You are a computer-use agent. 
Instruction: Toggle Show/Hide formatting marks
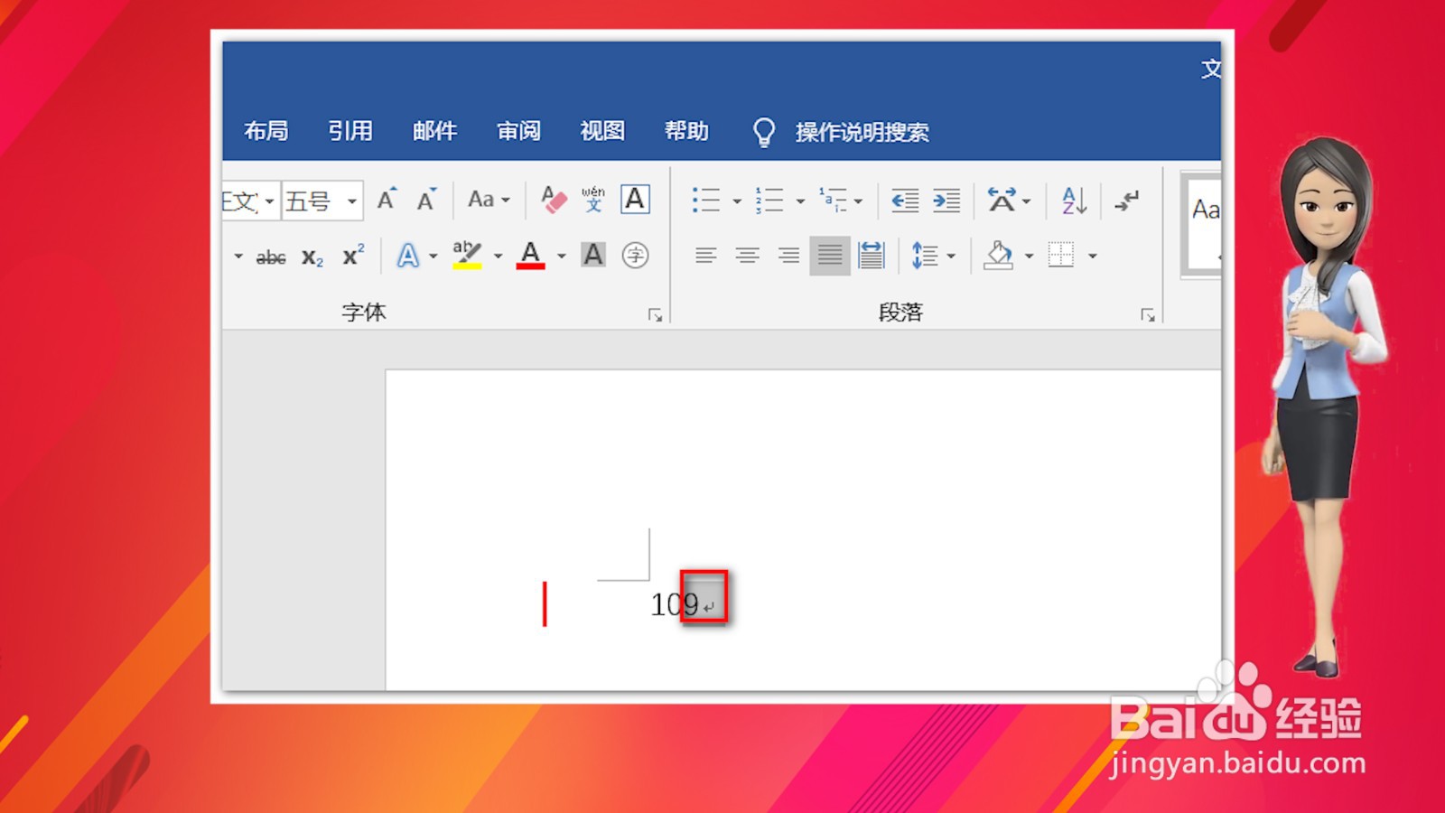coord(1126,200)
